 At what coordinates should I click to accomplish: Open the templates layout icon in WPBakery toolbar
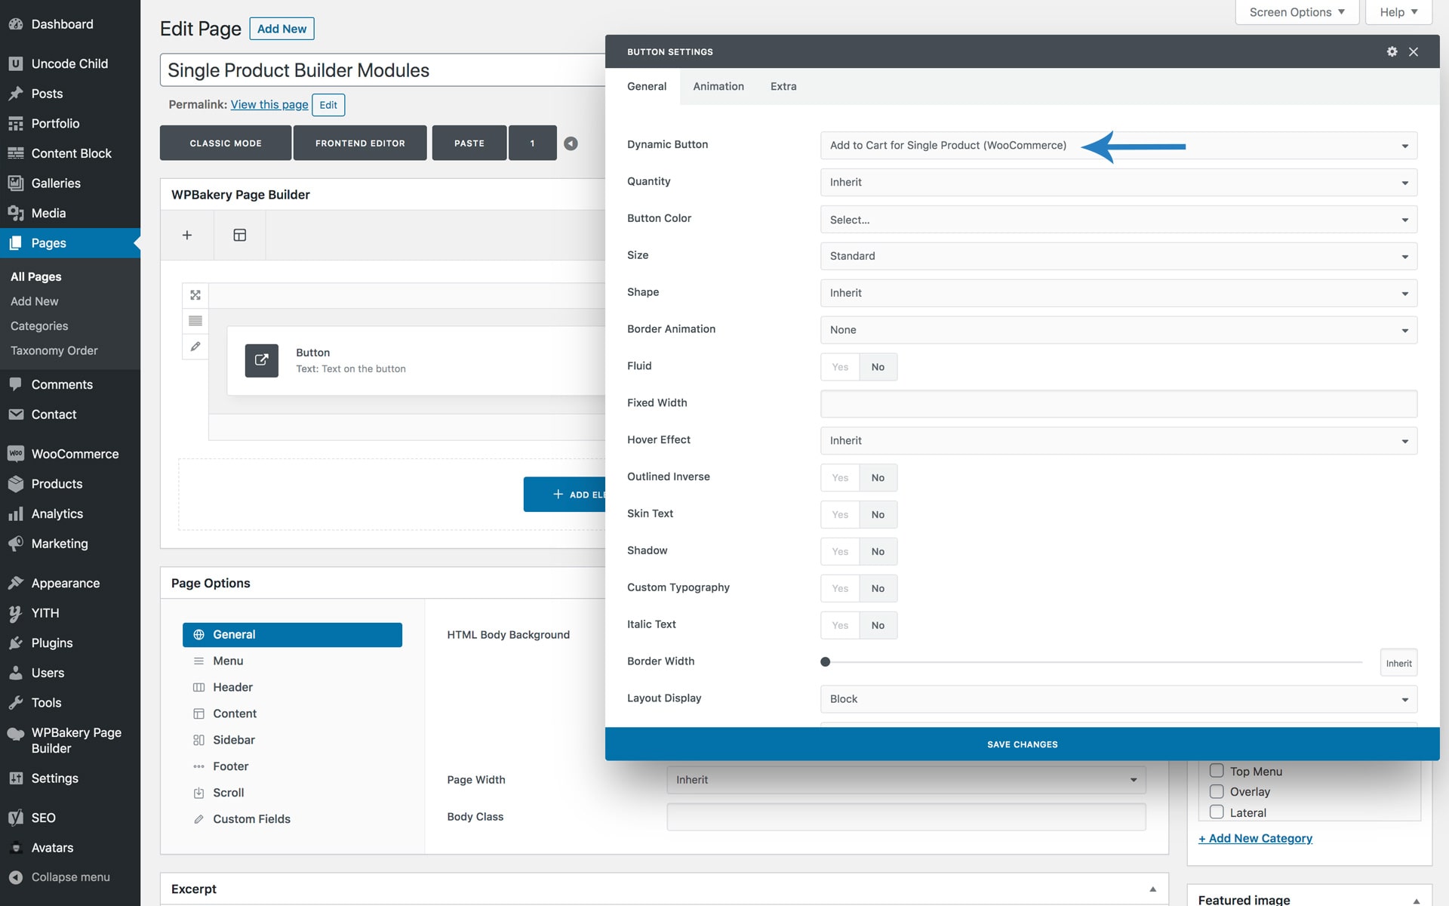pyautogui.click(x=239, y=235)
